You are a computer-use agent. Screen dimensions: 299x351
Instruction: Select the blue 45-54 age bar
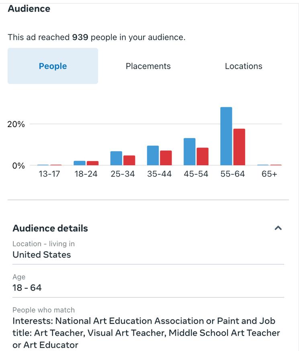(x=190, y=152)
